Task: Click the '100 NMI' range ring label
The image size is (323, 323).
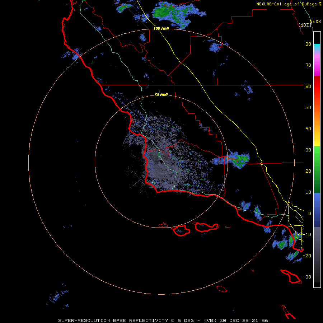Action: (161, 28)
